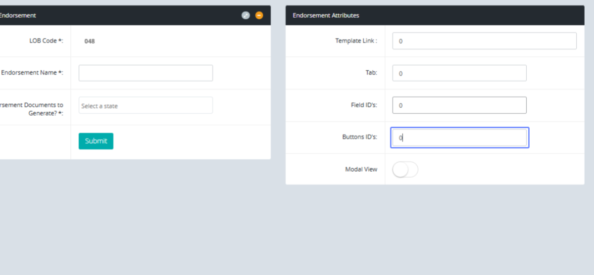Click the 'Template Link :' label
Viewport: 594px width, 275px height.
(356, 41)
